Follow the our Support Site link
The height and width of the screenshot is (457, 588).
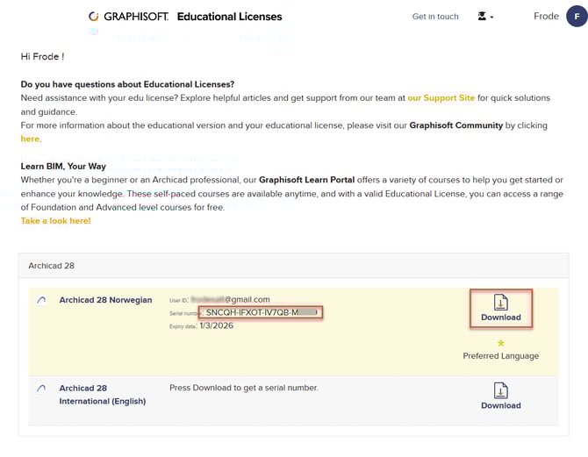441,98
